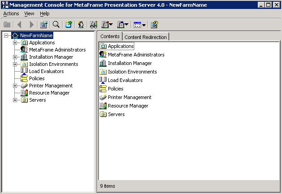
Task: Expand the Installation Manager tree node
Action: click(15, 57)
